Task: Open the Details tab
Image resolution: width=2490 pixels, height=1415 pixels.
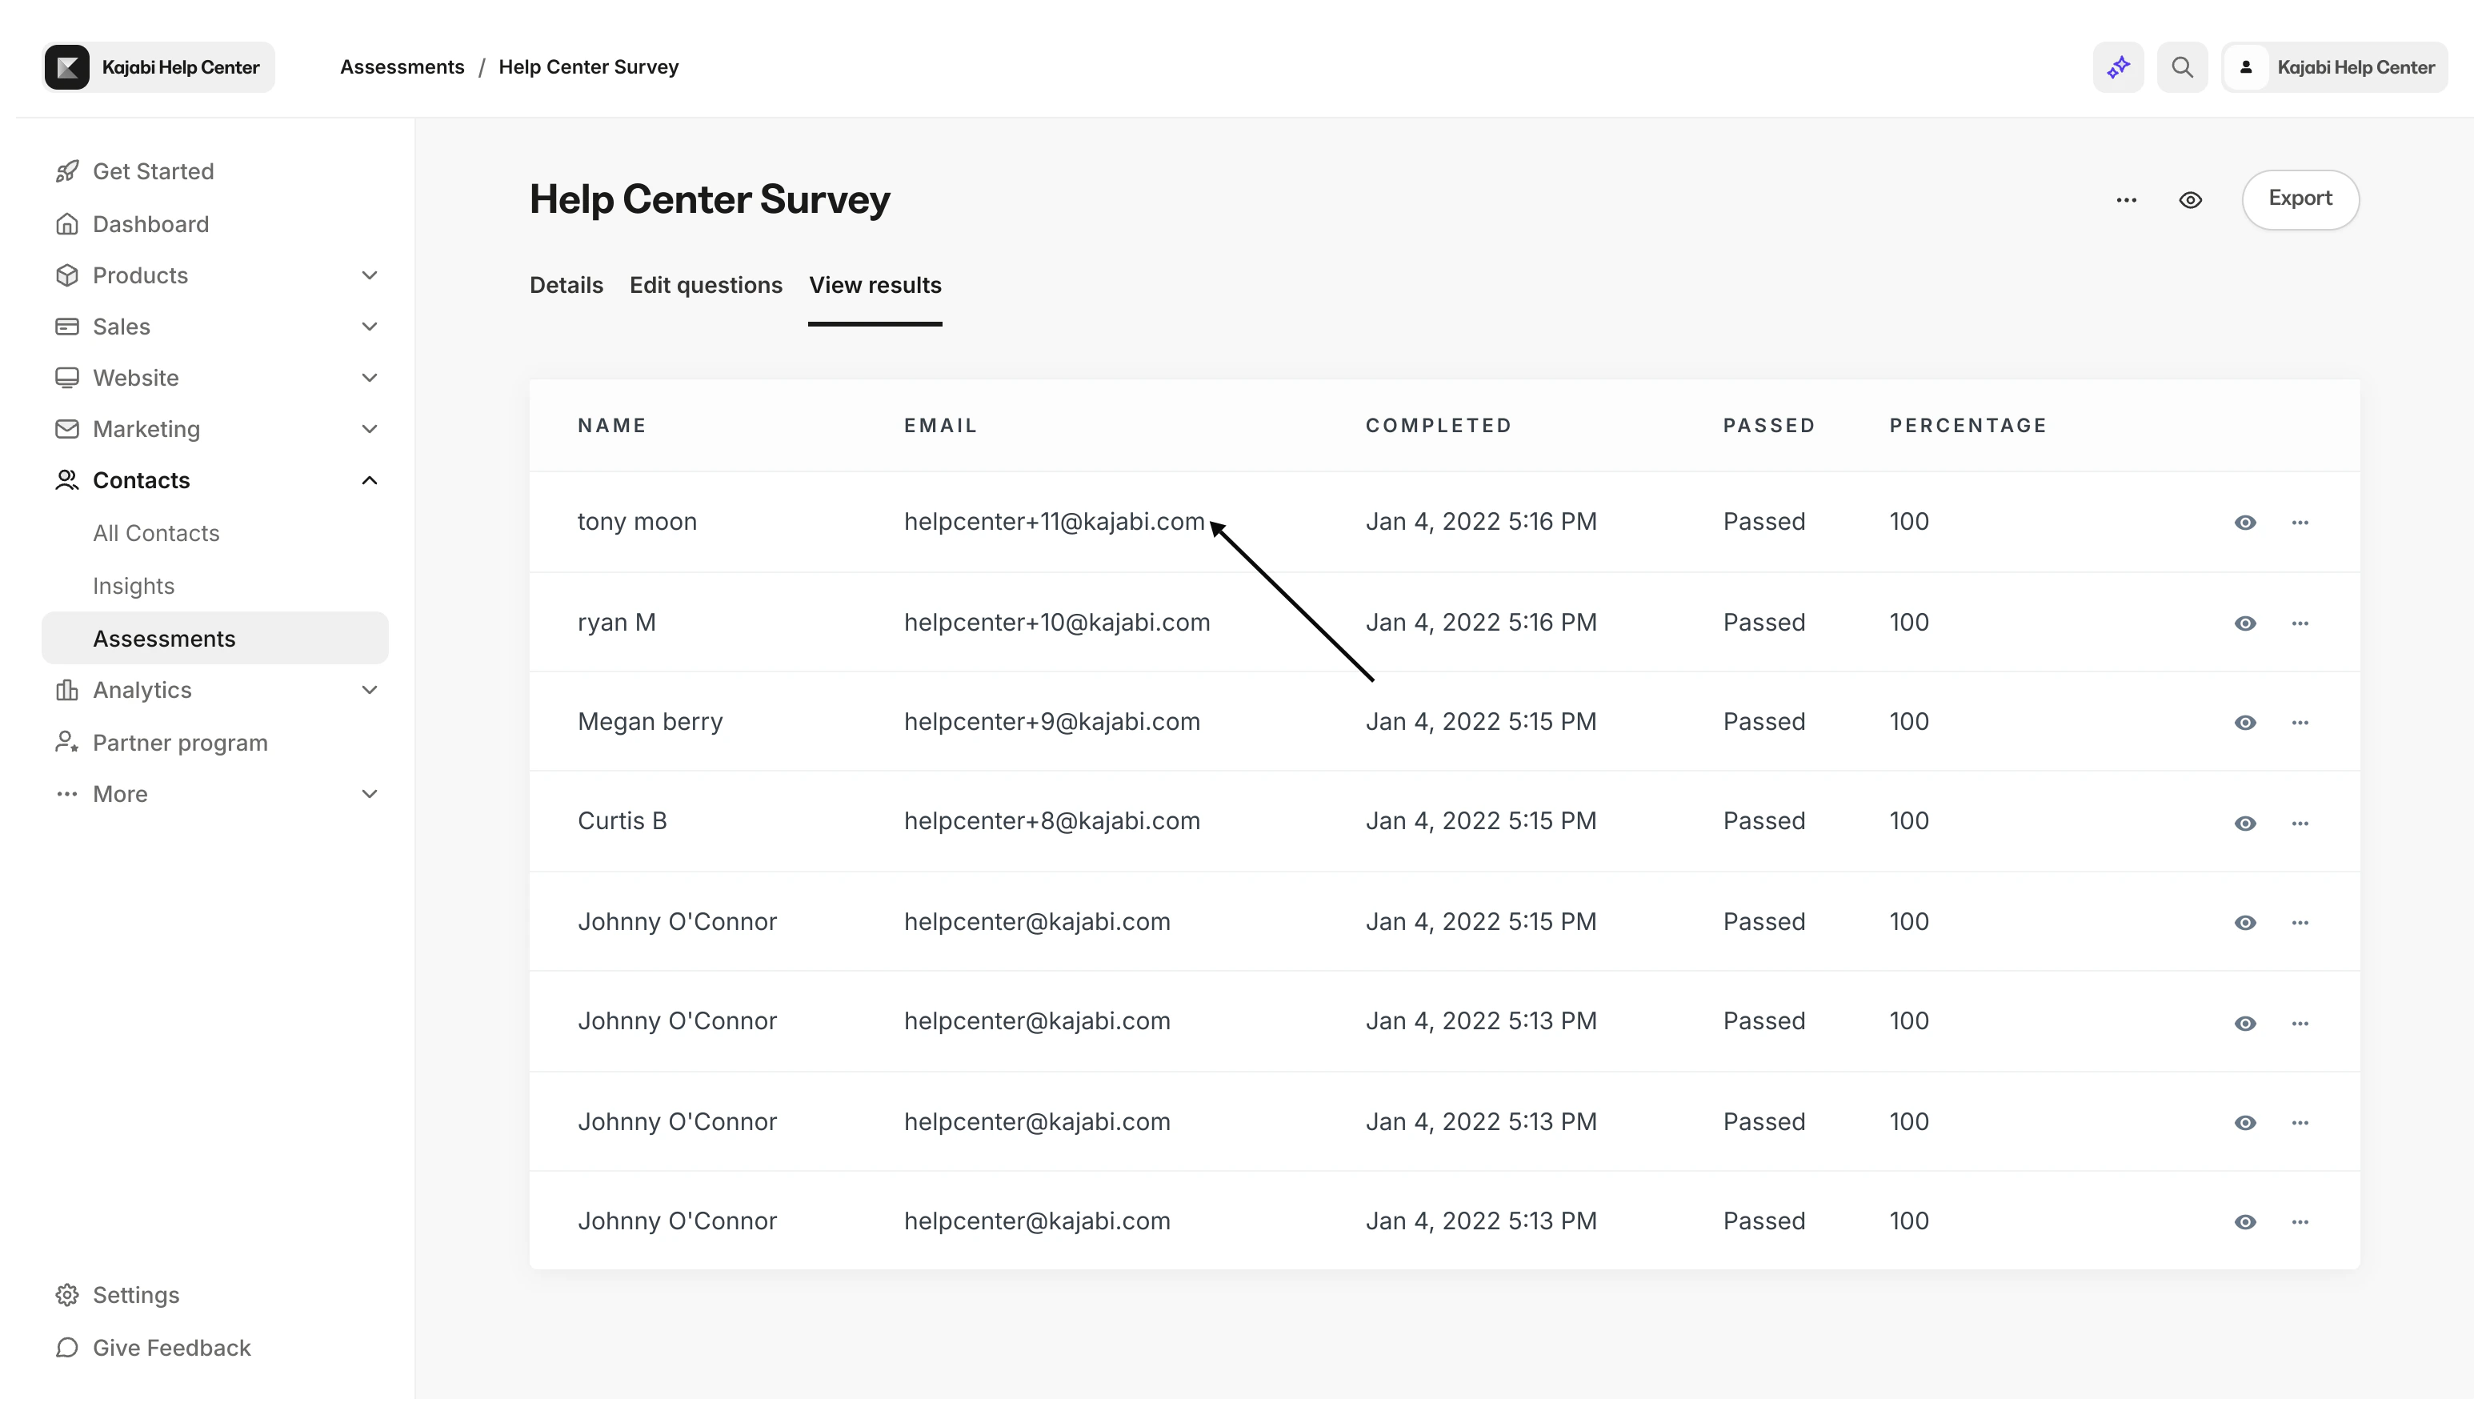Action: coord(566,284)
